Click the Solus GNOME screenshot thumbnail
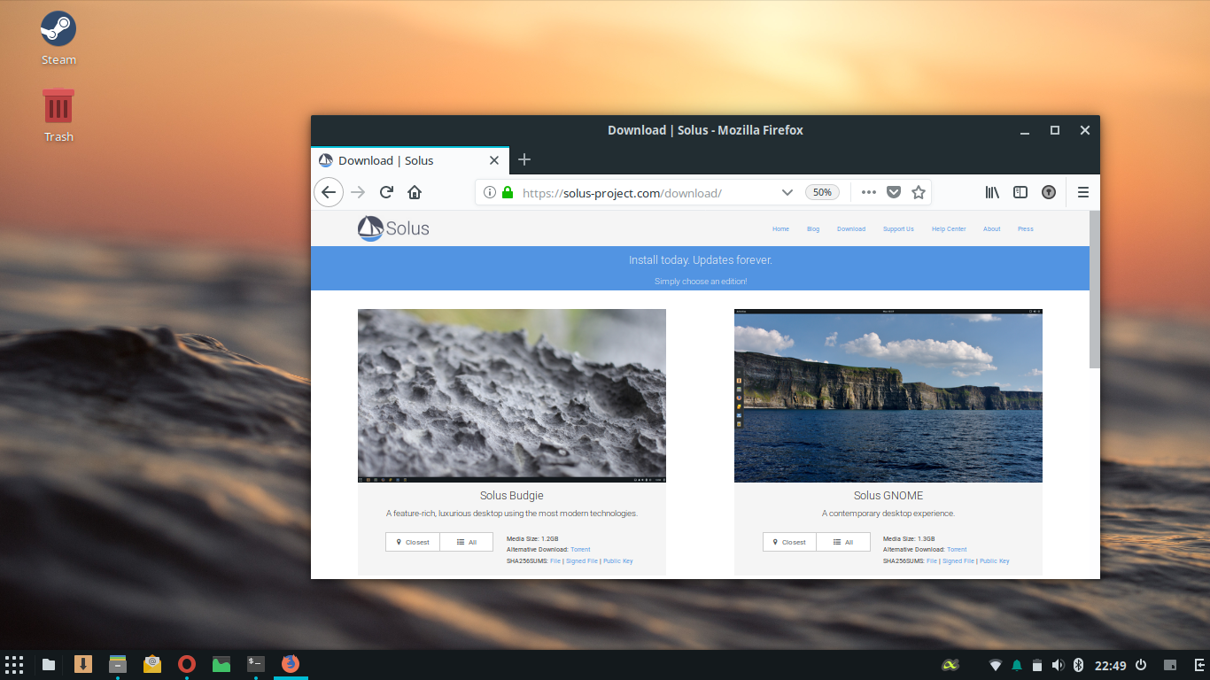The image size is (1210, 680). 888,396
